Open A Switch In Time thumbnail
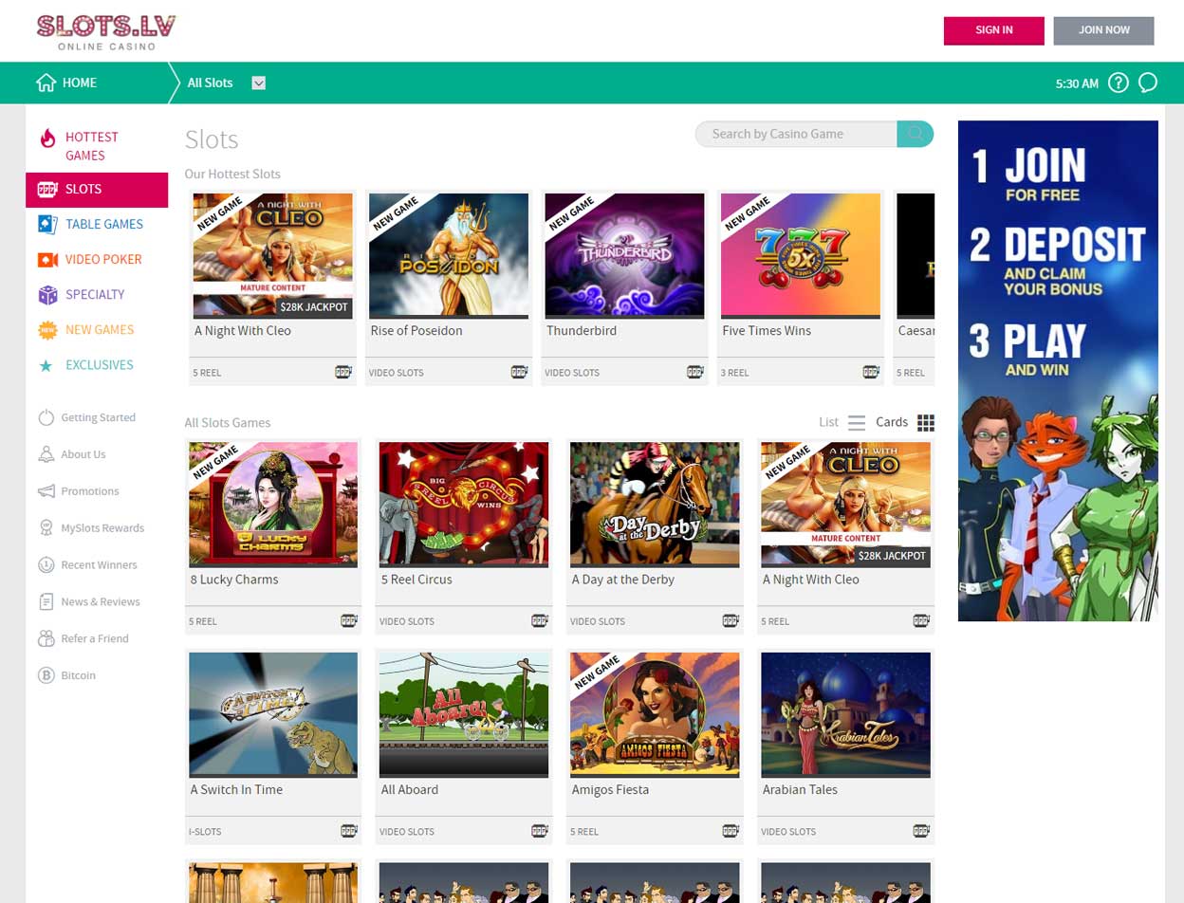The width and height of the screenshot is (1184, 903). [273, 714]
